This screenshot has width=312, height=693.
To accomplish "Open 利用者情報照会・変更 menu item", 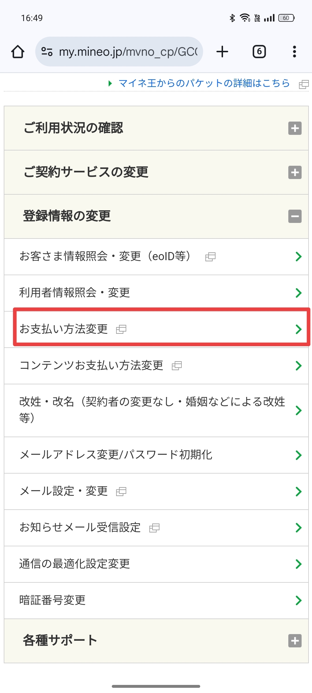I will (75, 293).
